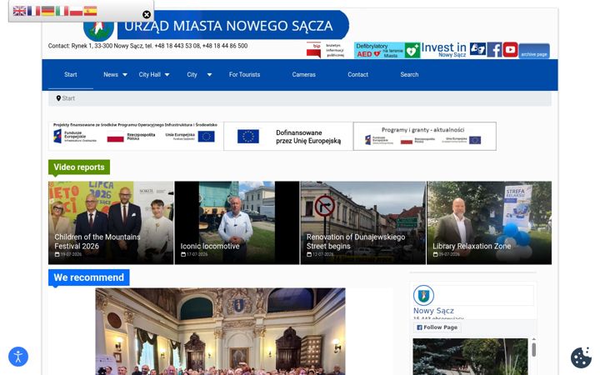This screenshot has width=600, height=375.
Task: Open the News menu item
Action: (111, 75)
